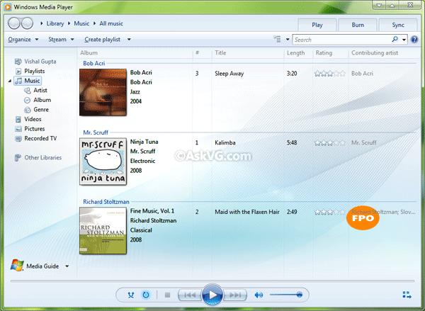Open the breadcrumb arrow before Music
The image size is (425, 311).
69,23
